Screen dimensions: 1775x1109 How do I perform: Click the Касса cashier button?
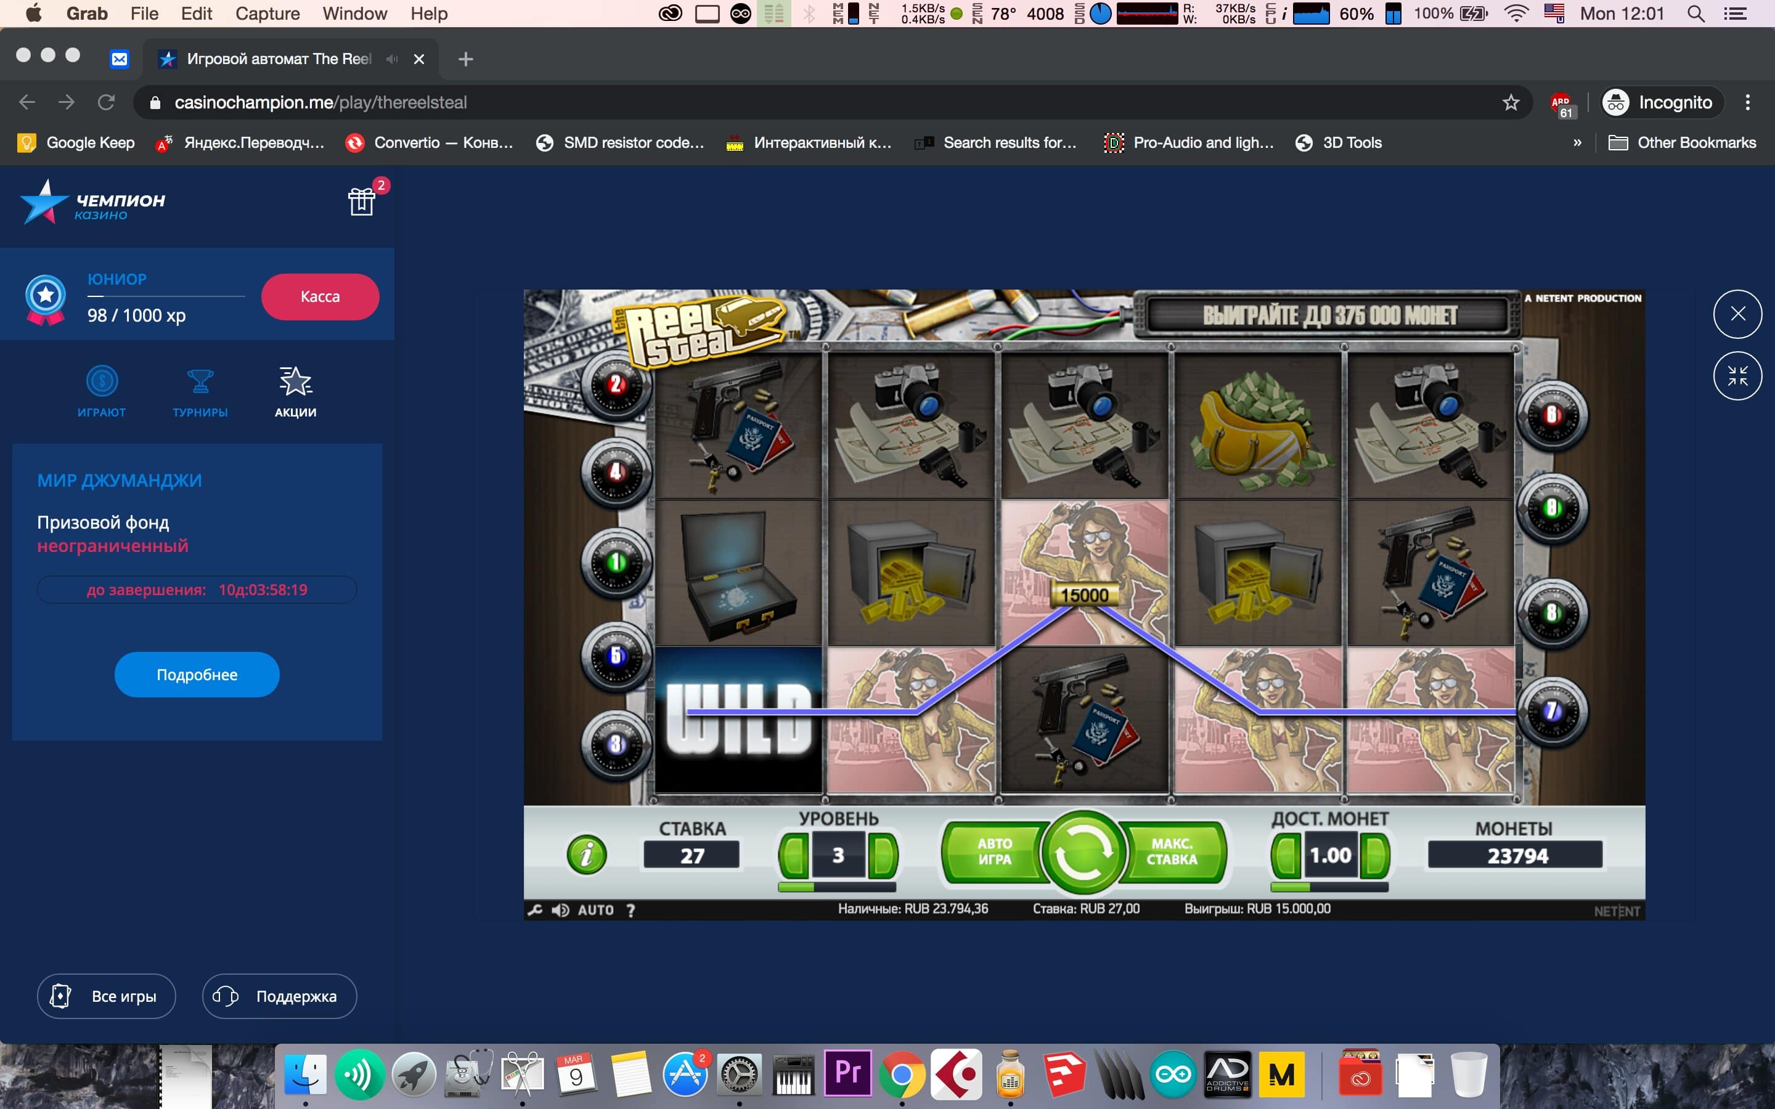pyautogui.click(x=320, y=297)
